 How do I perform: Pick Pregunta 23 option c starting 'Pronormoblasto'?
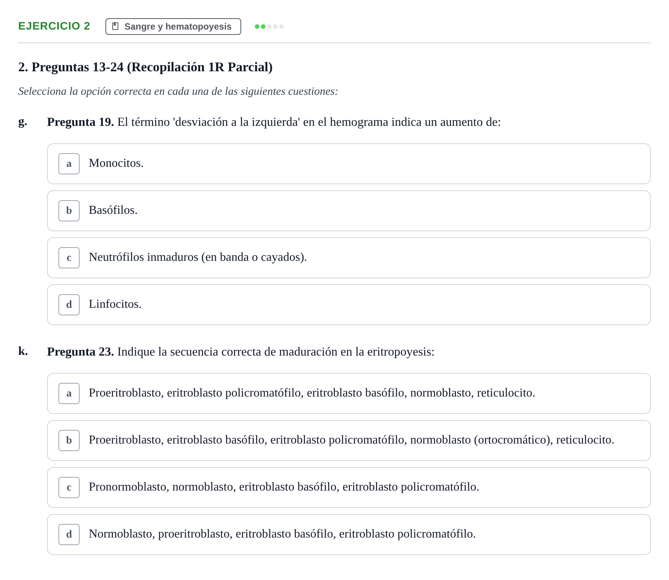point(349,488)
